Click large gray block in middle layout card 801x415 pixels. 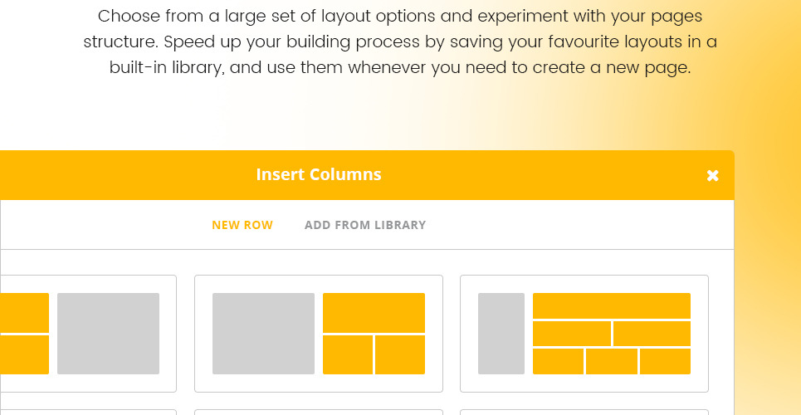tap(263, 333)
